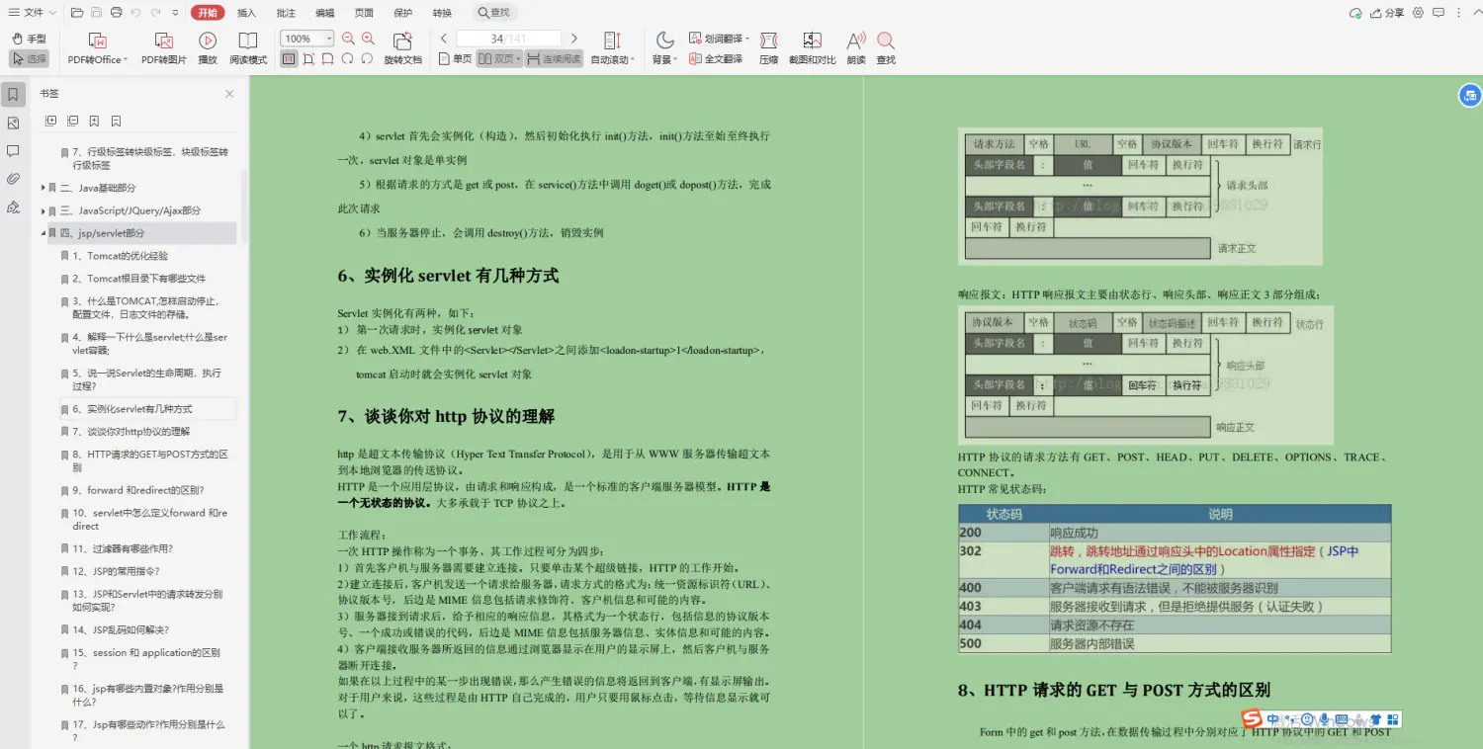Select the actual size 1:1 view icon
Screen dimensions: 1483x749
289,59
